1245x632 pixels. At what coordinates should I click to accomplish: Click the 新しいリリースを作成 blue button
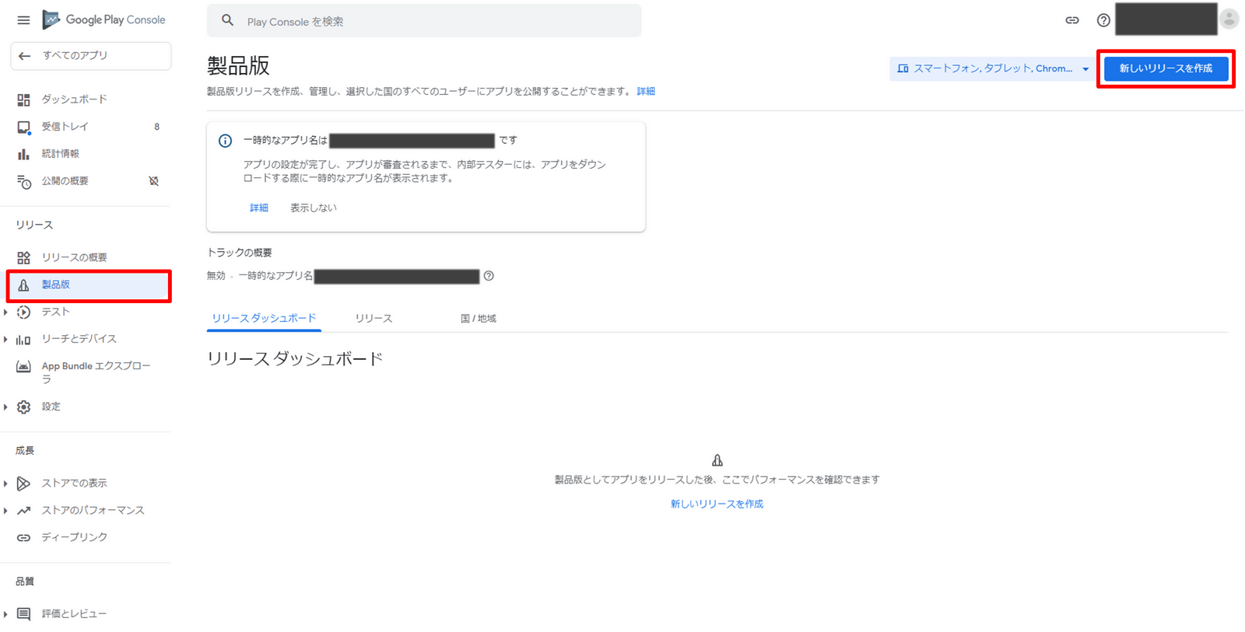[x=1166, y=68]
